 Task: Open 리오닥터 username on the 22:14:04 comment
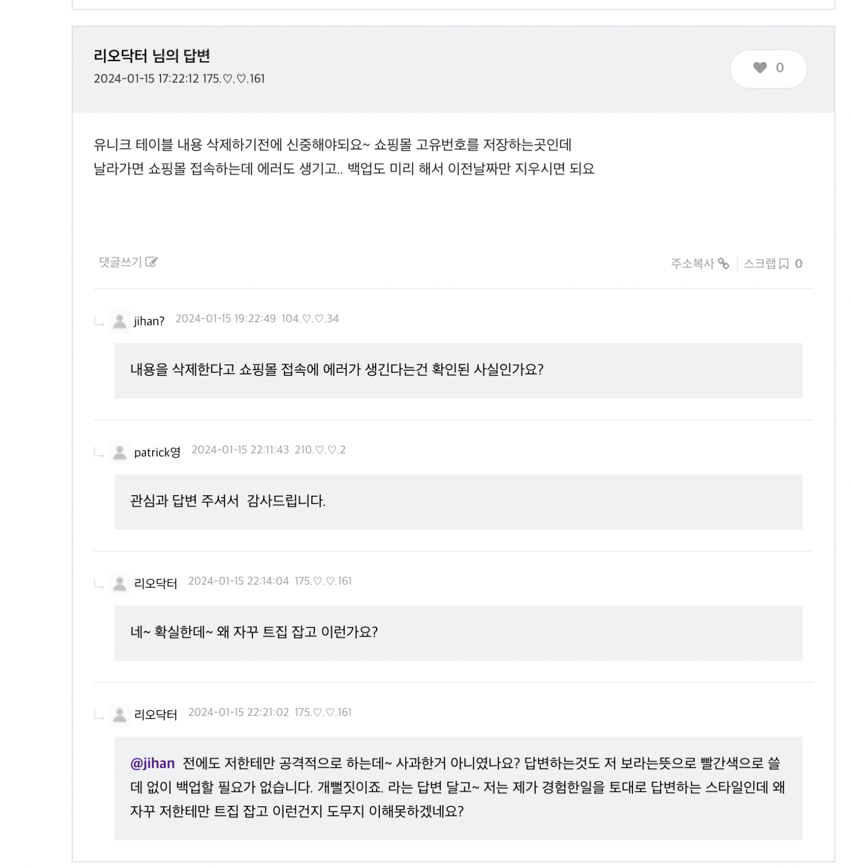coord(155,583)
